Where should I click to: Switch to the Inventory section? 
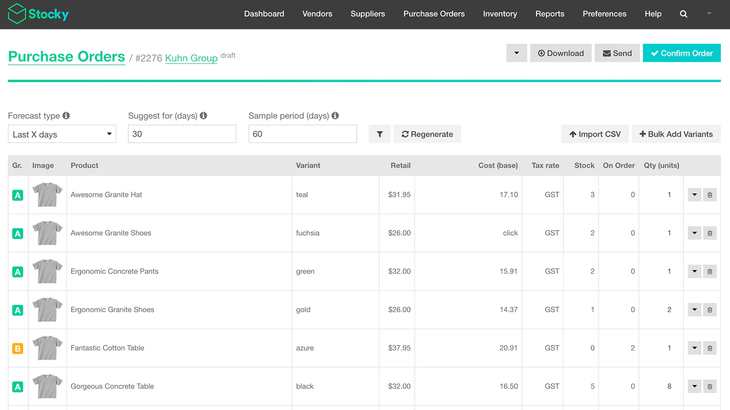(500, 14)
